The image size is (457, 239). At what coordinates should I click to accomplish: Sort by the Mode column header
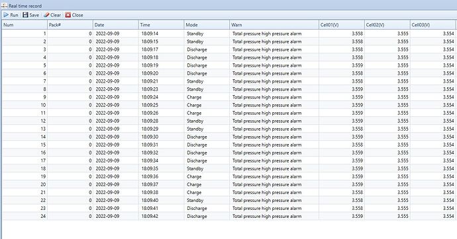click(207, 24)
